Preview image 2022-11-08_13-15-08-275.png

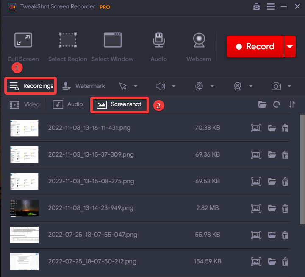point(256,182)
